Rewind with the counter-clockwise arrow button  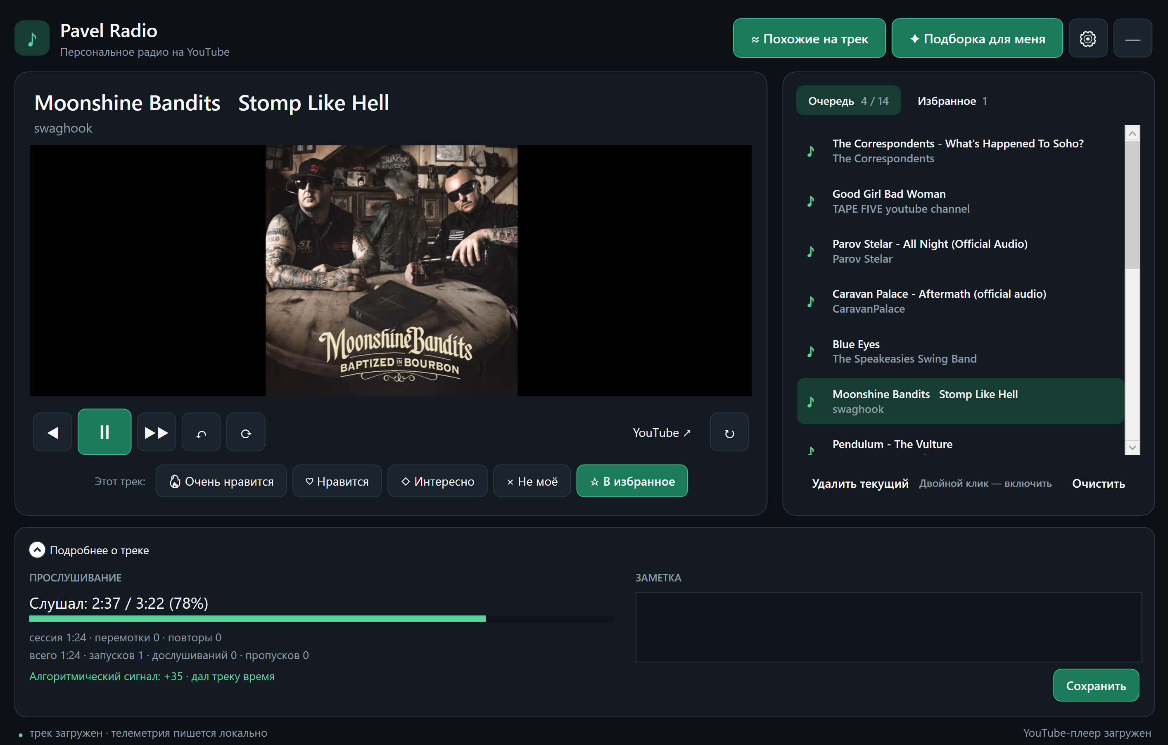(x=201, y=432)
